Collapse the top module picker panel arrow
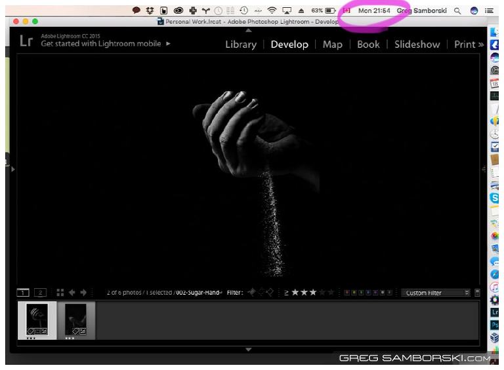Image resolution: width=504 pixels, height=370 pixels. 248,30
